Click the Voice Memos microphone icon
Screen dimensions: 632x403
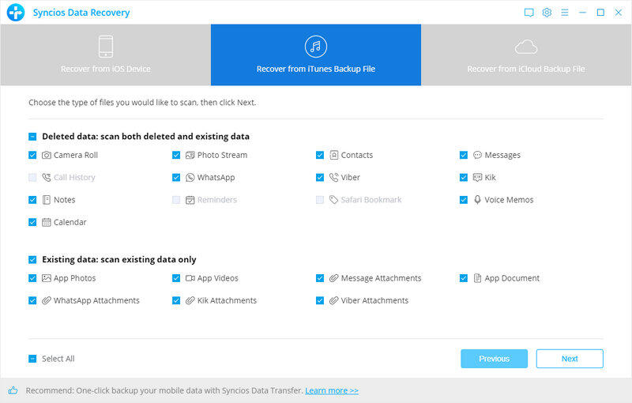tap(477, 200)
